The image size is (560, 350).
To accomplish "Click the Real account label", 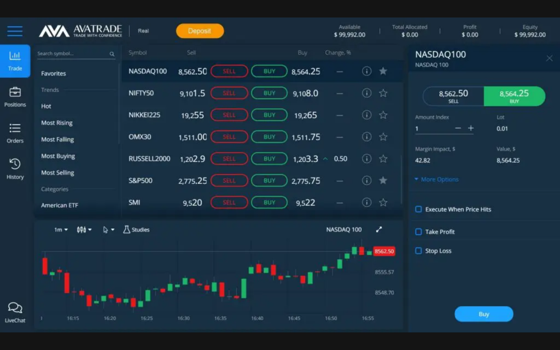I will click(x=143, y=31).
